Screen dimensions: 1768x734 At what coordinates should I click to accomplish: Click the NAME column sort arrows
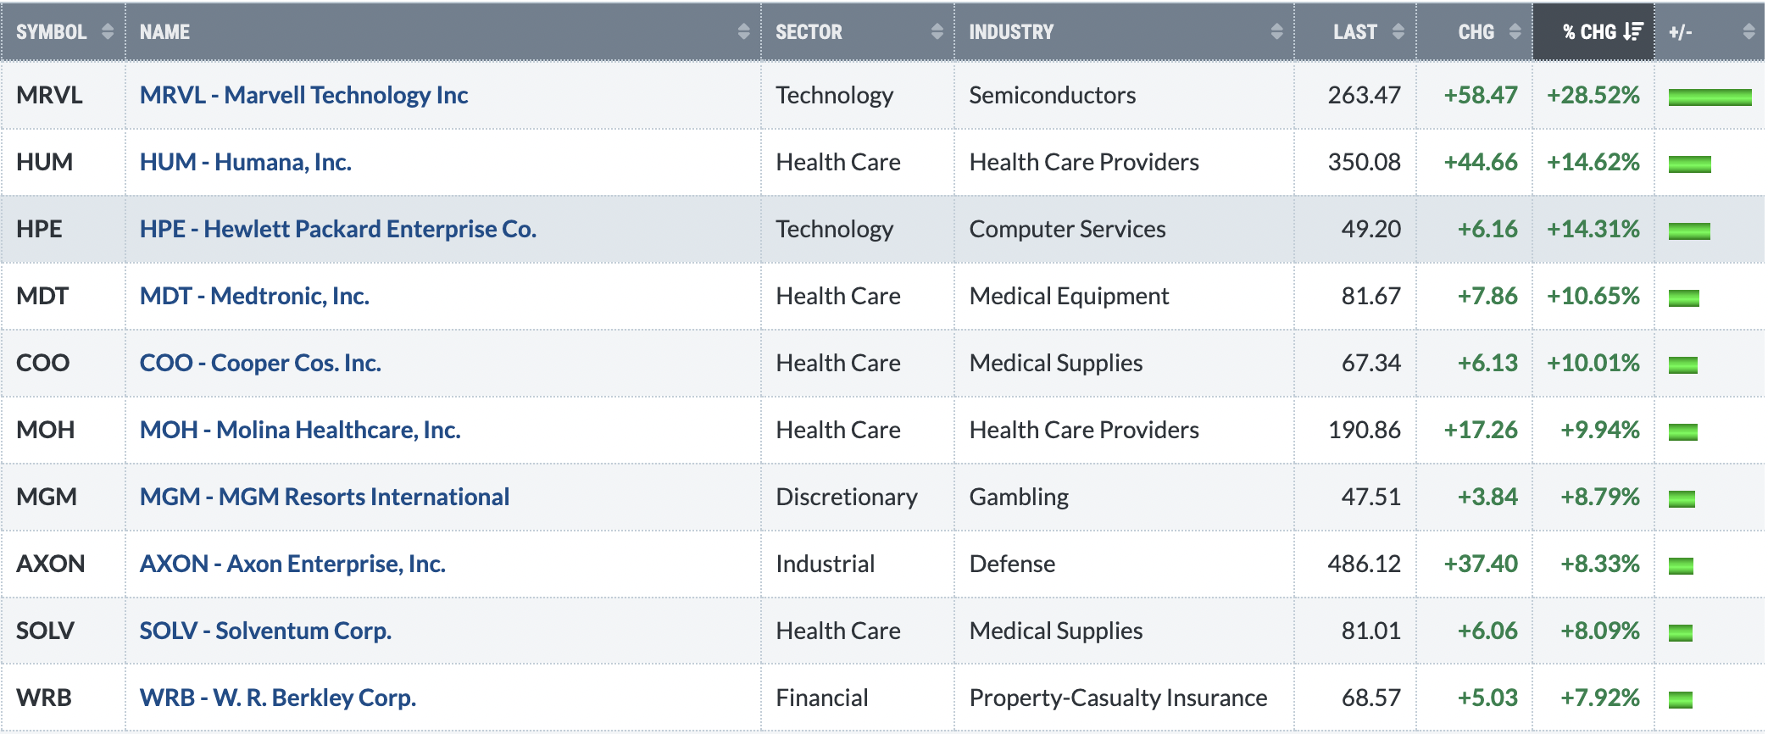[743, 32]
